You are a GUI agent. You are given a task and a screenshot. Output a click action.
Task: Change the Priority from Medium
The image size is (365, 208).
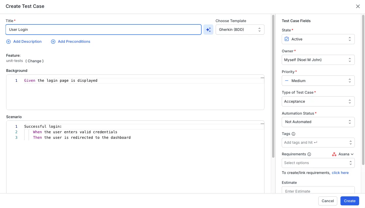pyautogui.click(x=318, y=81)
